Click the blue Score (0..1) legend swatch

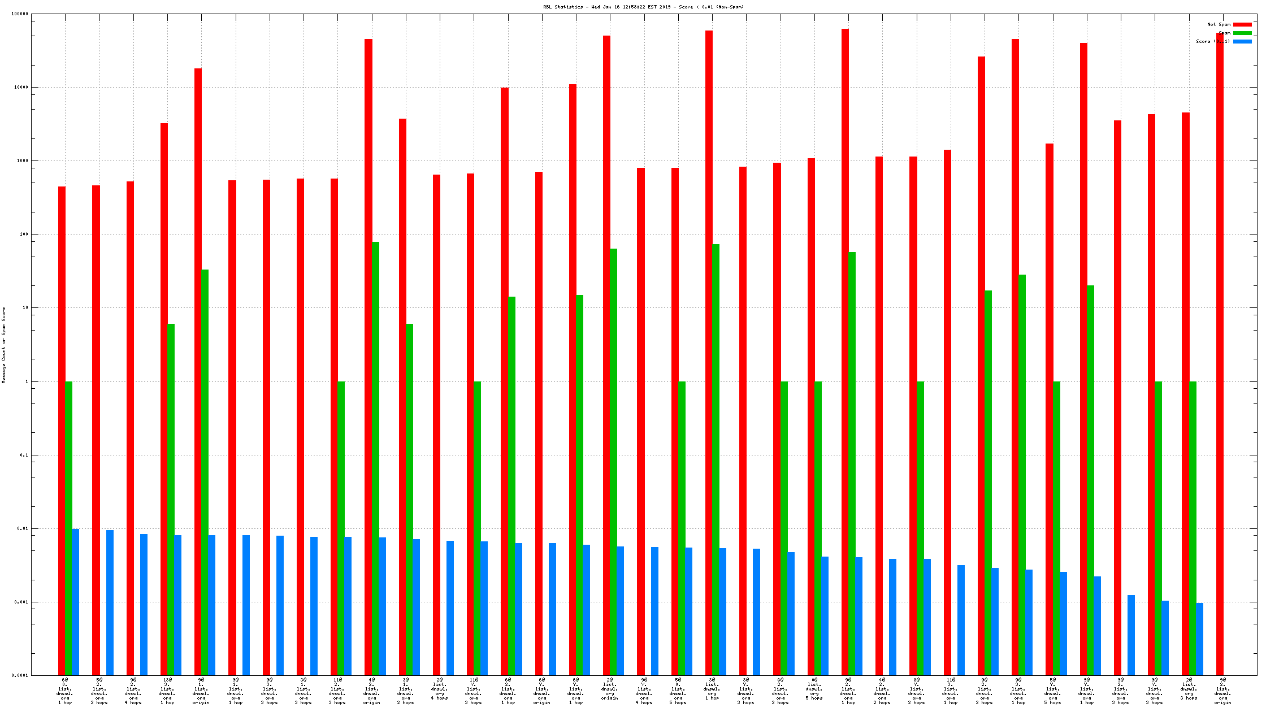pos(1242,42)
